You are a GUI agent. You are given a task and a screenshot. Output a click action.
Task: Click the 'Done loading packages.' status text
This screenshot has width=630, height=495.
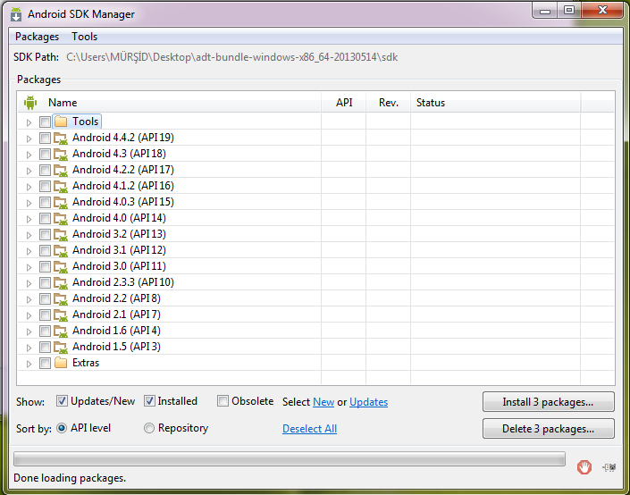pyautogui.click(x=70, y=478)
